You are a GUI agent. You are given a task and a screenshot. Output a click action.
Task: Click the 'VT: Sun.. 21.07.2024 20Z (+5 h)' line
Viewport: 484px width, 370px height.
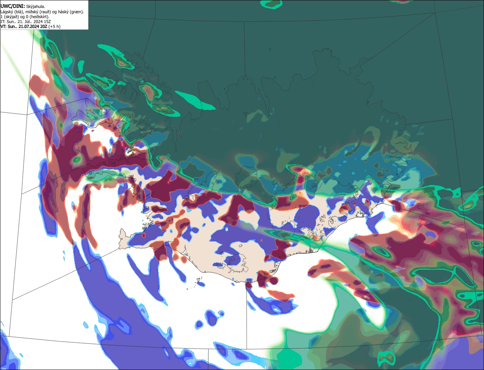31,26
